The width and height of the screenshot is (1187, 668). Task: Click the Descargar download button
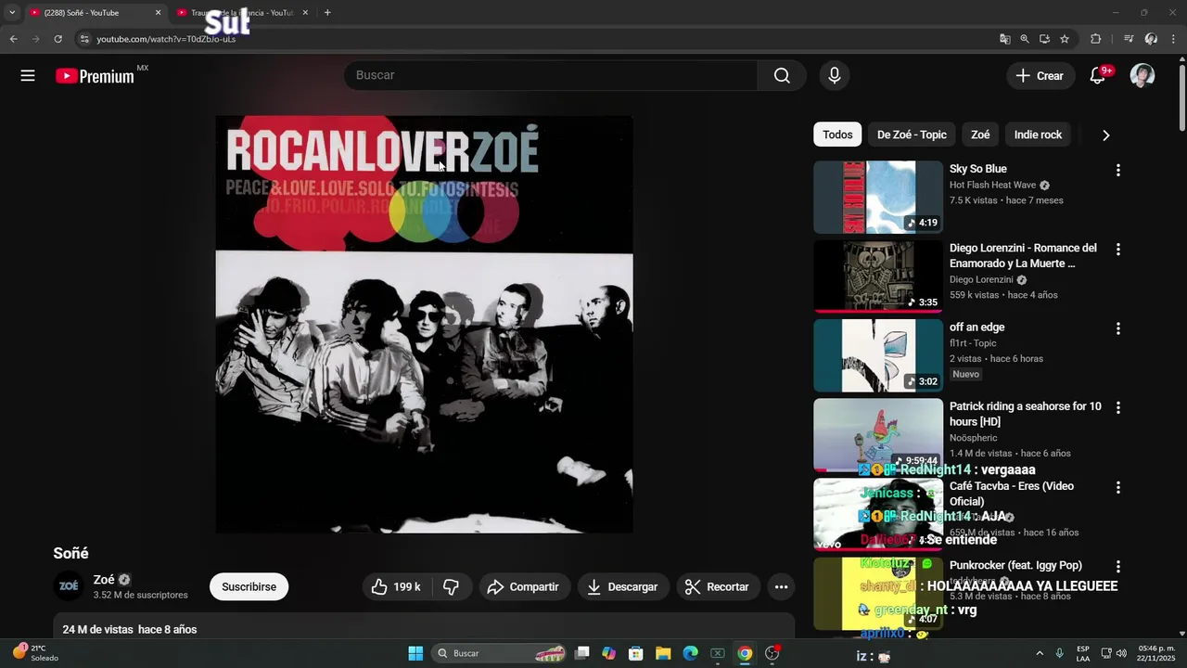(623, 586)
